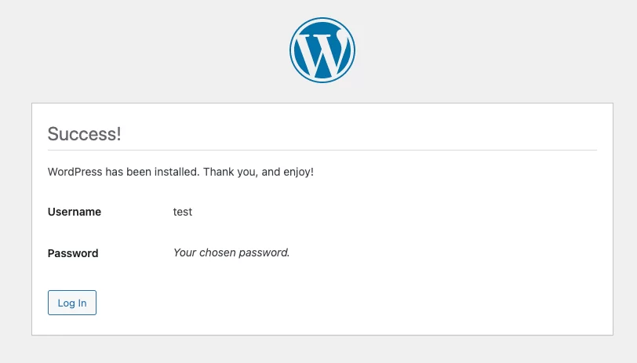637x363 pixels.
Task: Click the Log text on the button
Action: click(x=66, y=303)
